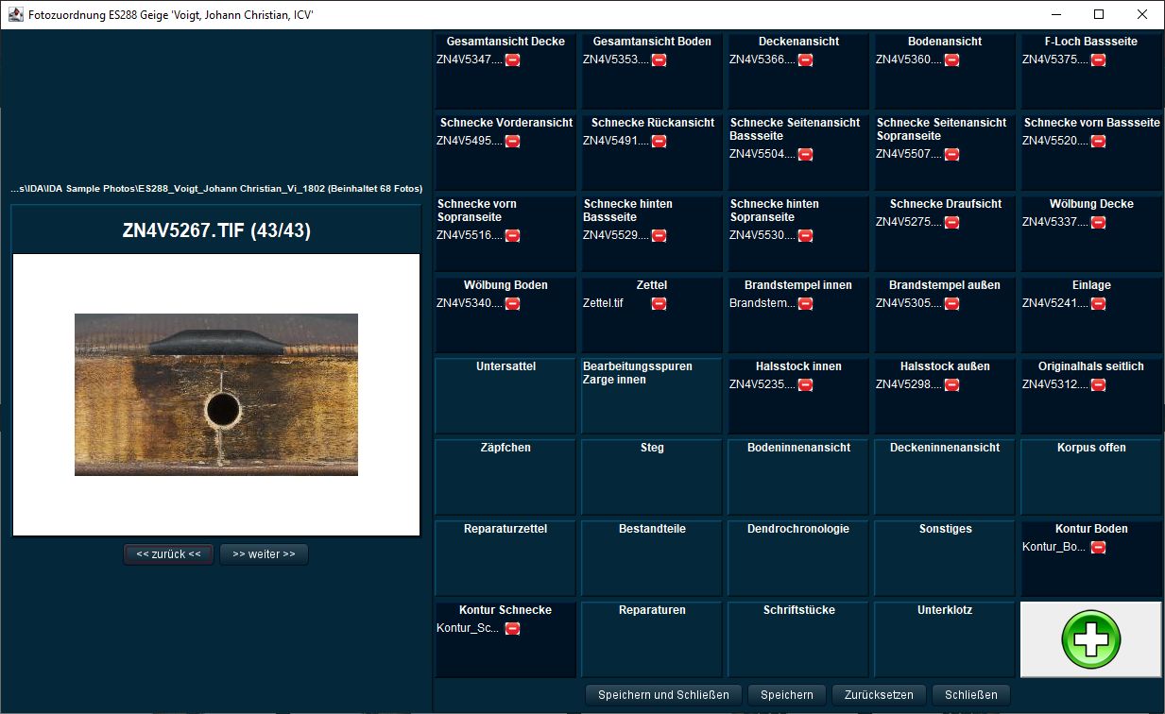This screenshot has height=714, width=1165.
Task: Select the Unterklotz slot
Action: [945, 638]
